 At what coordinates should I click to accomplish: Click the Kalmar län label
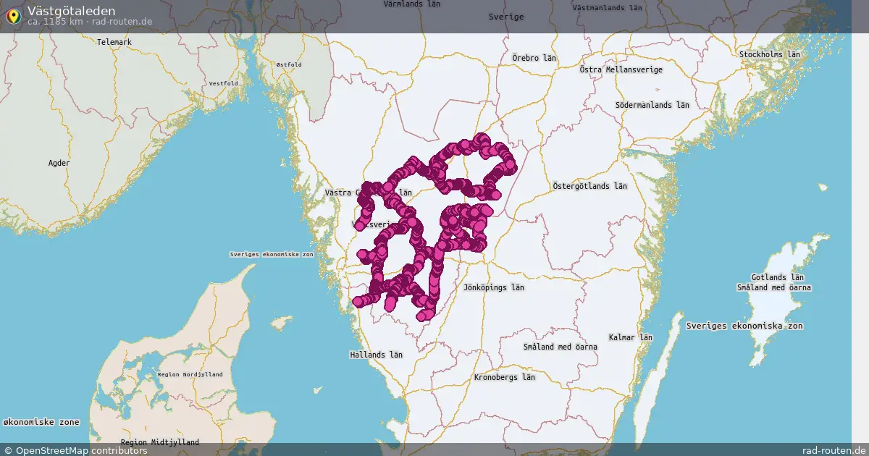631,337
